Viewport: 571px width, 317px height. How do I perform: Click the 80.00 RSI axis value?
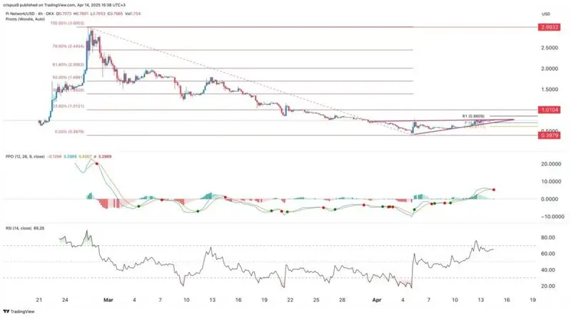[x=548, y=237]
